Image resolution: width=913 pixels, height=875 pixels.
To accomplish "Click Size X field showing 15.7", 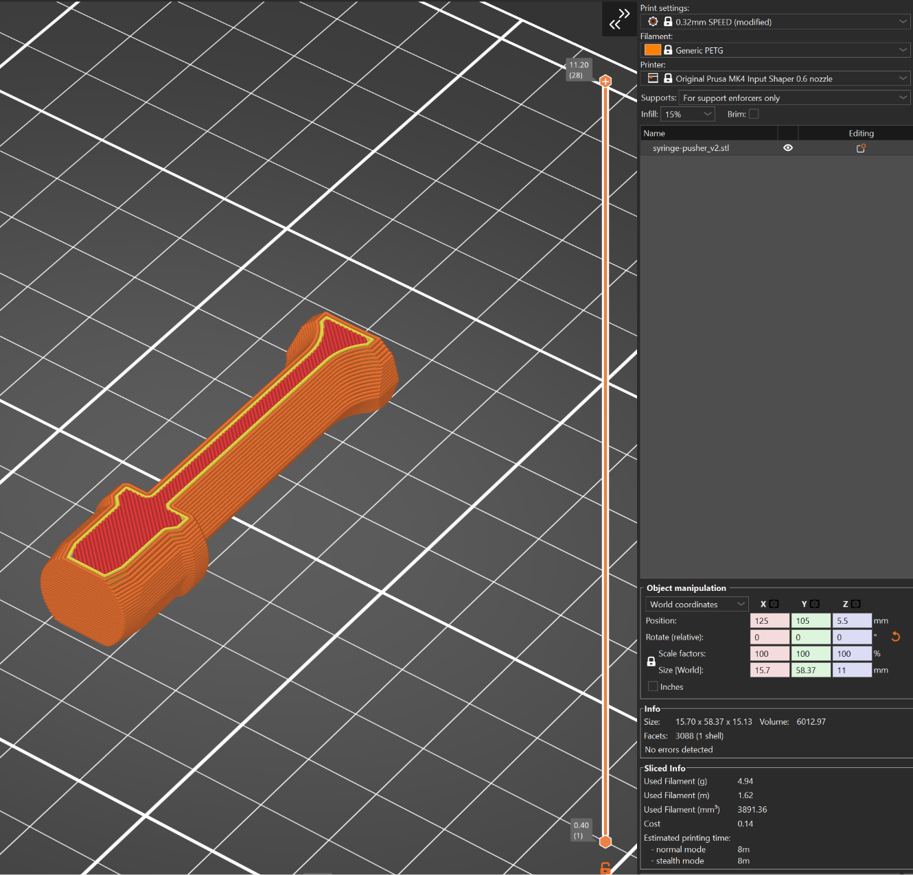I will tap(770, 670).
